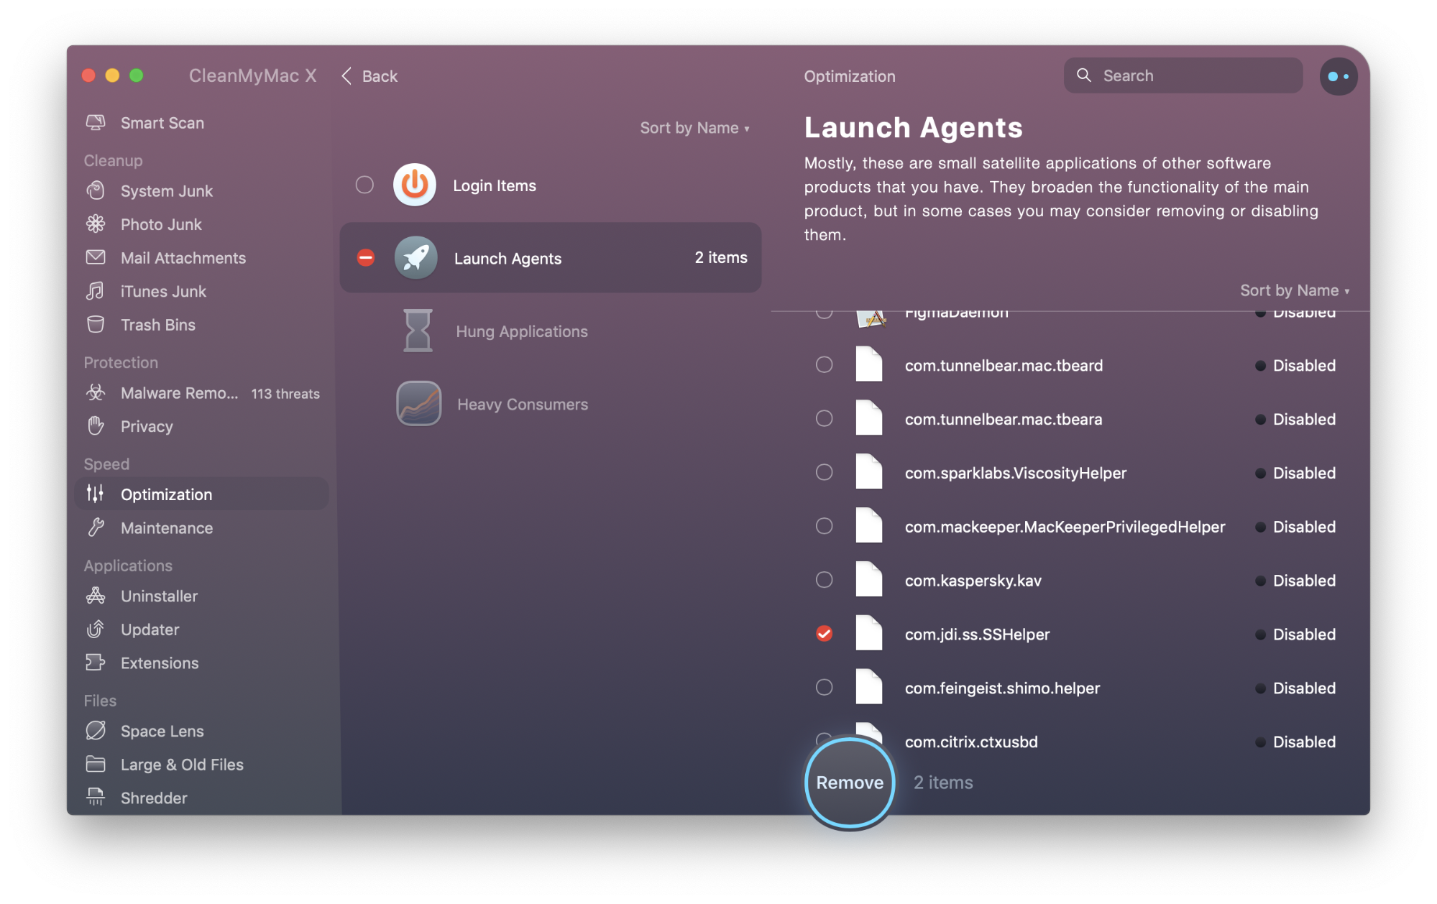Switch to Privacy module
The height and width of the screenshot is (904, 1437).
click(x=201, y=426)
